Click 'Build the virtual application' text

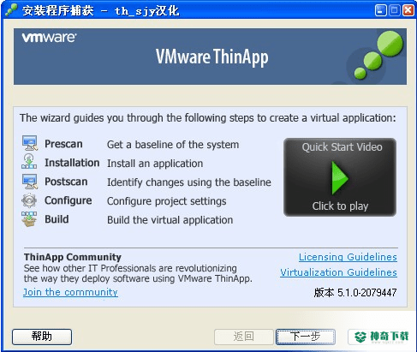pos(170,220)
